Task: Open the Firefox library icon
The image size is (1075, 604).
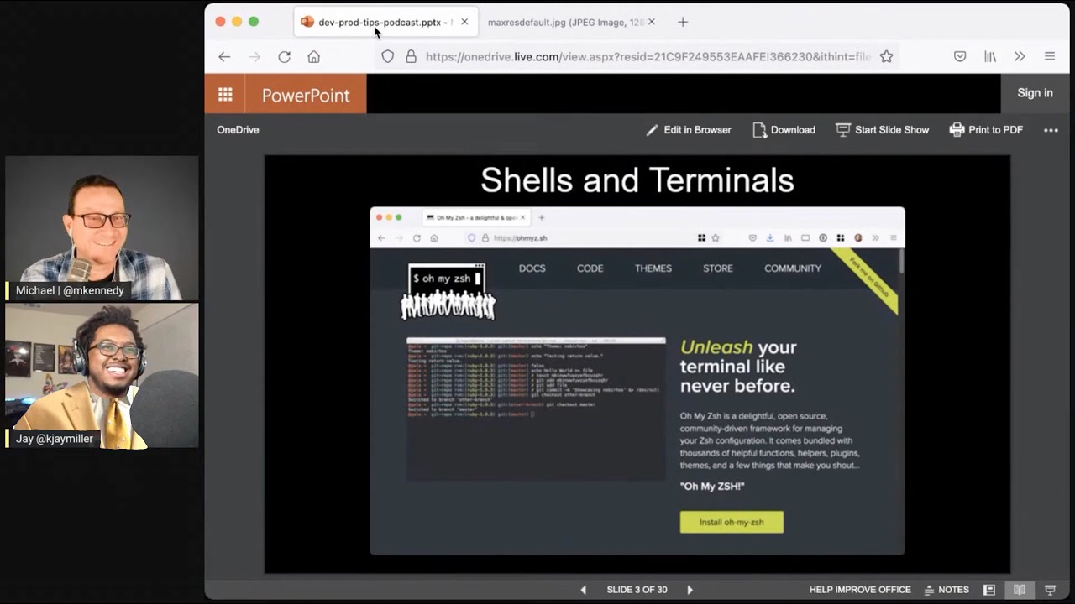Action: point(990,57)
